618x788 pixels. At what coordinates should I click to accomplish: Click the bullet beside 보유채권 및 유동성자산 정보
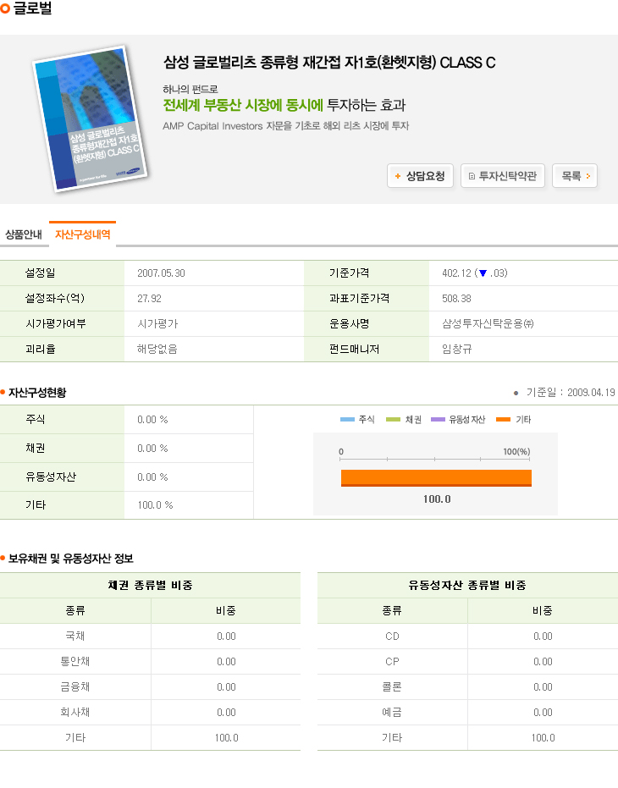click(x=3, y=559)
